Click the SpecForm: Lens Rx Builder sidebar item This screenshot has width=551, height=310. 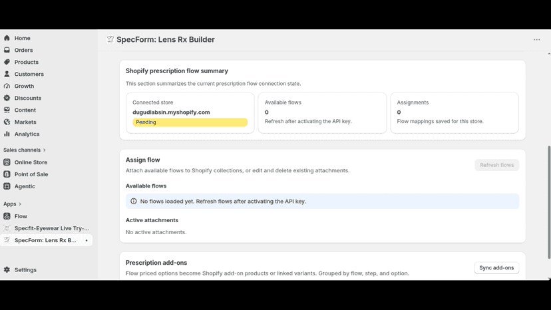coord(45,240)
